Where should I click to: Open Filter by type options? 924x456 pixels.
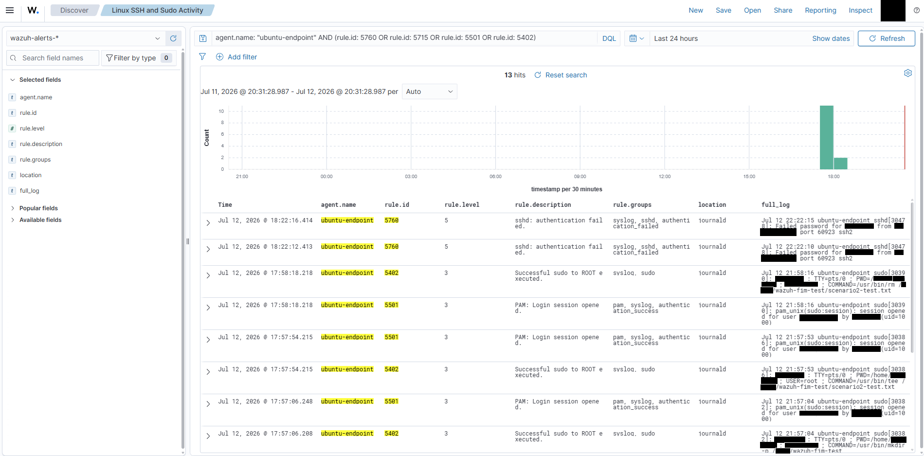[x=139, y=58]
